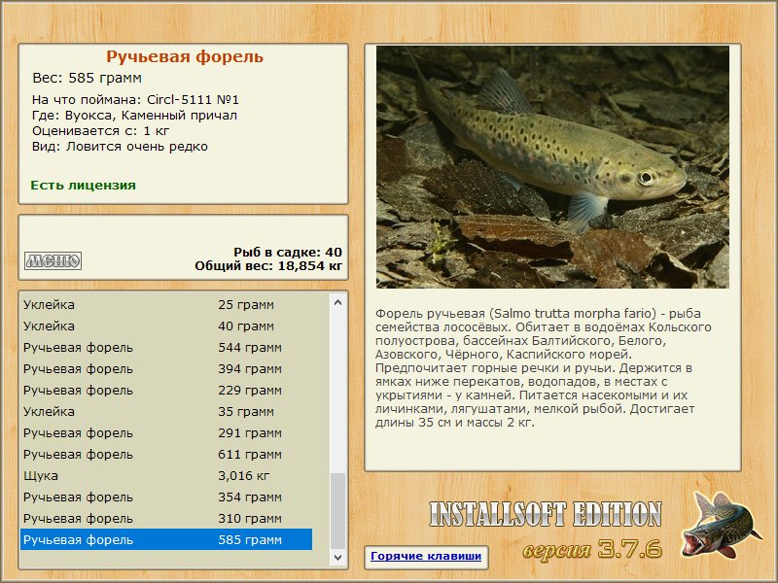Click the Рыб в садке: 40 text
778x583 pixels.
click(288, 253)
